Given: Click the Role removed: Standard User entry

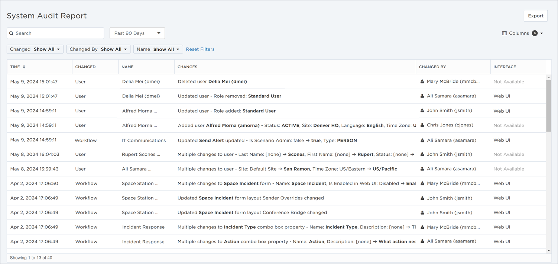Looking at the screenshot, I should pos(230,96).
